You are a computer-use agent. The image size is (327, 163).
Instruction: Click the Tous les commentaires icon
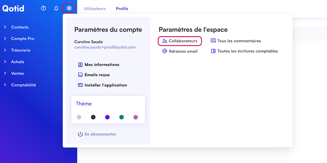coord(213,41)
